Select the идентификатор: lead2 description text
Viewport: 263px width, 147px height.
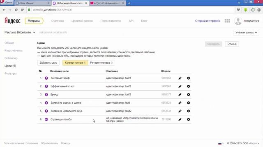(119, 111)
